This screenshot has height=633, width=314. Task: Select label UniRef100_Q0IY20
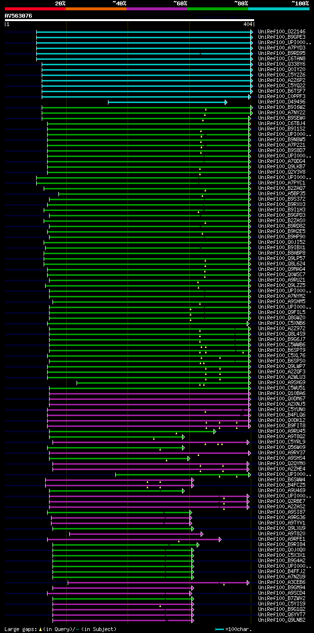click(x=282, y=69)
